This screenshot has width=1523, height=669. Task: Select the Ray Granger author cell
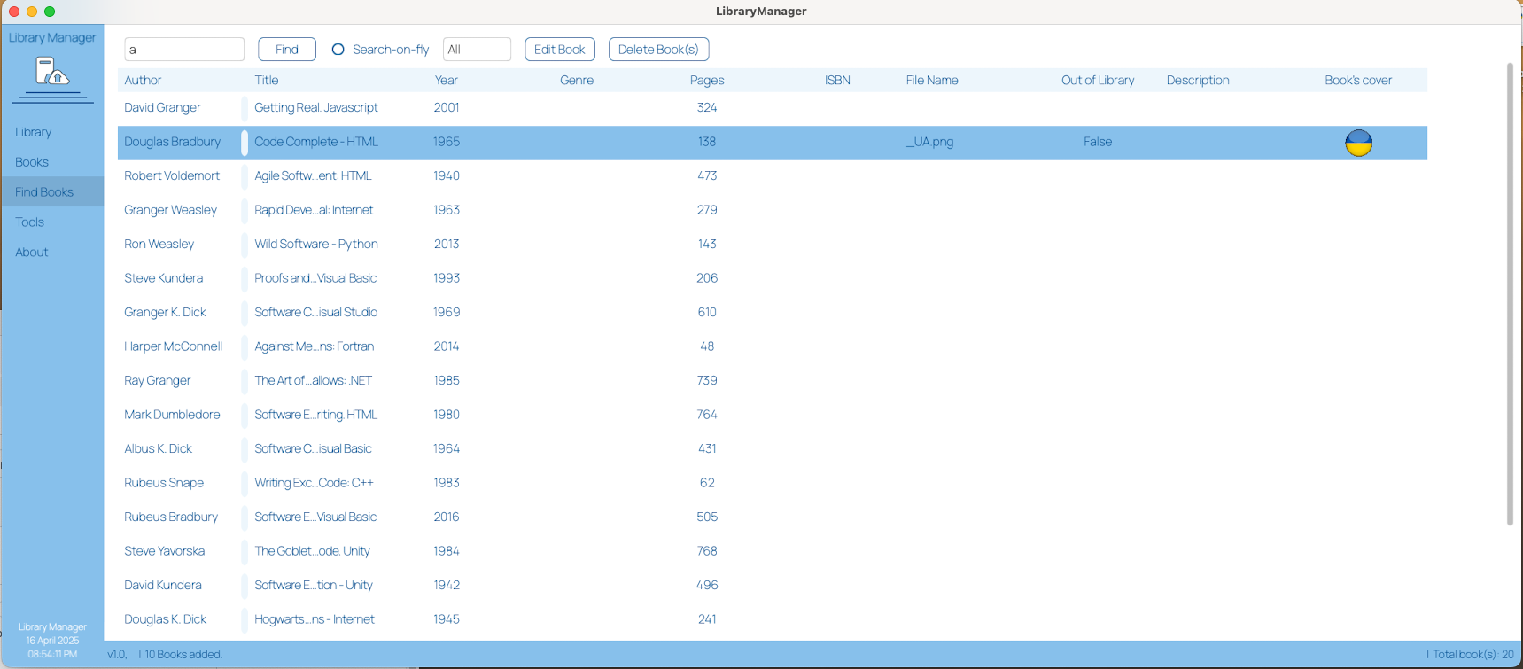pyautogui.click(x=157, y=381)
